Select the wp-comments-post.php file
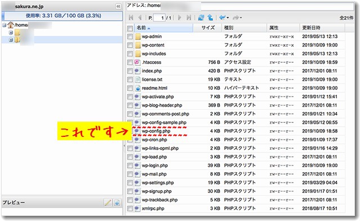The width and height of the screenshot is (360, 221). point(165,114)
